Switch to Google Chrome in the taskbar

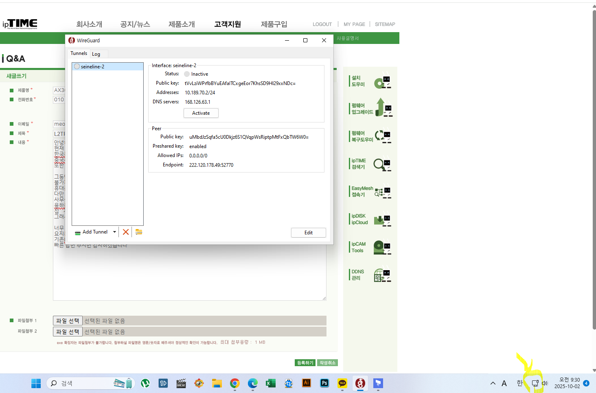pos(235,383)
